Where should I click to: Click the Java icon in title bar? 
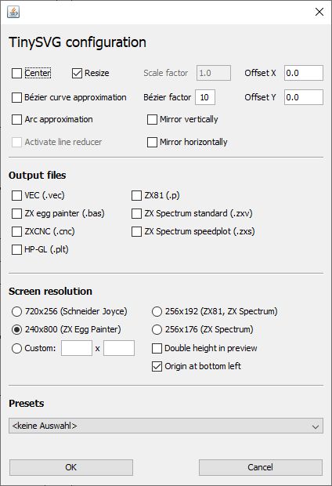tap(13, 12)
